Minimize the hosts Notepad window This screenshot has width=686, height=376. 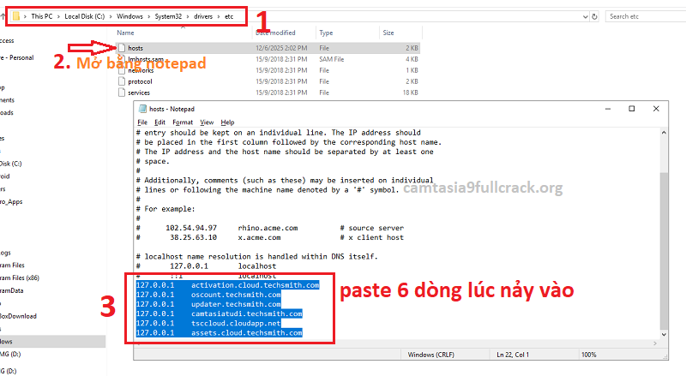pyautogui.click(x=608, y=109)
